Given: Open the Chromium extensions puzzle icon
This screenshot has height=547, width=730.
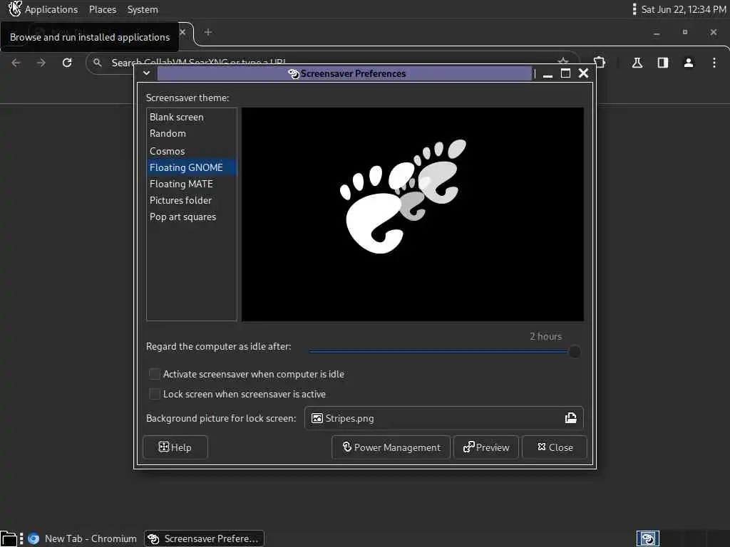Looking at the screenshot, I should click(600, 63).
